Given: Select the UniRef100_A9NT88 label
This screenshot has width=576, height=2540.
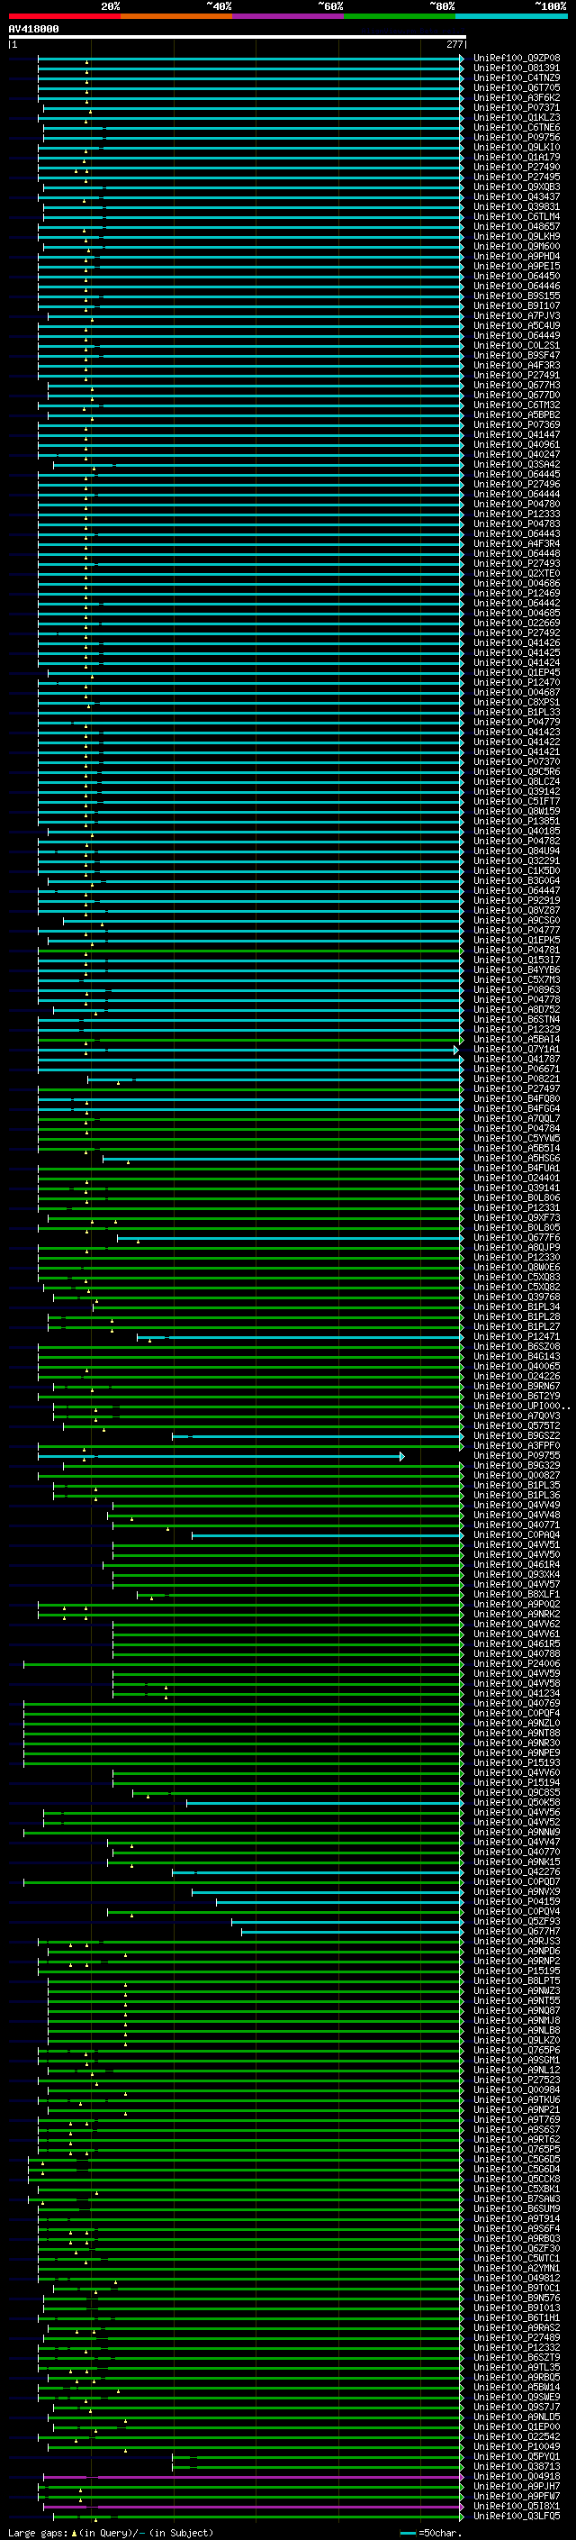Looking at the screenshot, I should coord(517,1734).
